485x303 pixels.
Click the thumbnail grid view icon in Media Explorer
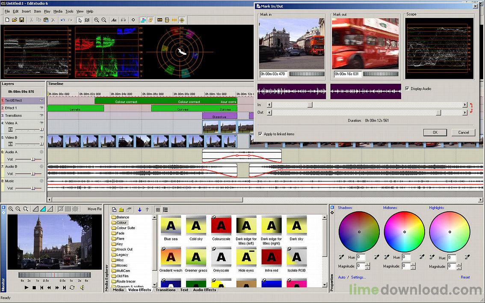[x=157, y=209]
